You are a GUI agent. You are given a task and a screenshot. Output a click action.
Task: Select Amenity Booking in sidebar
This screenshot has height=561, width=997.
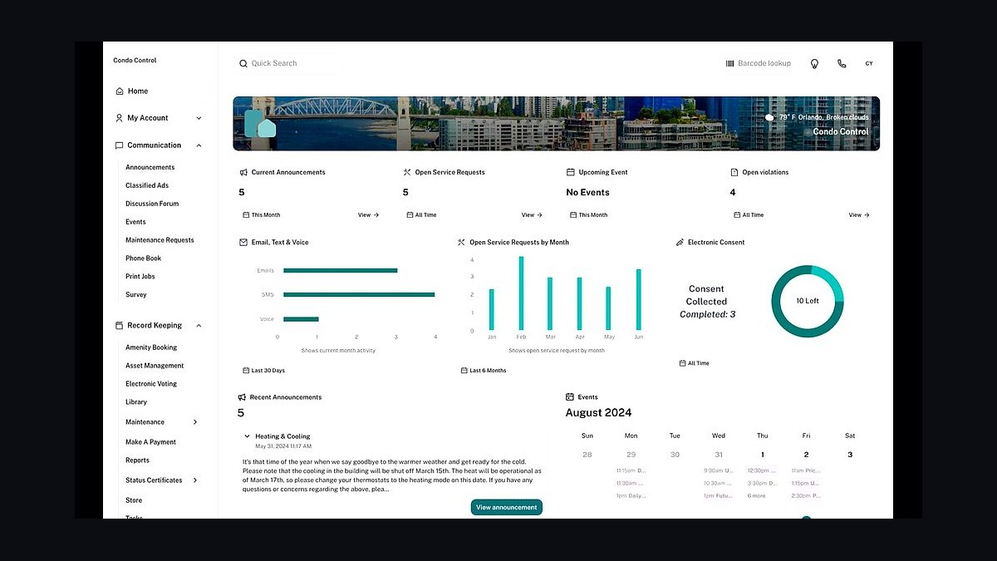tap(151, 347)
